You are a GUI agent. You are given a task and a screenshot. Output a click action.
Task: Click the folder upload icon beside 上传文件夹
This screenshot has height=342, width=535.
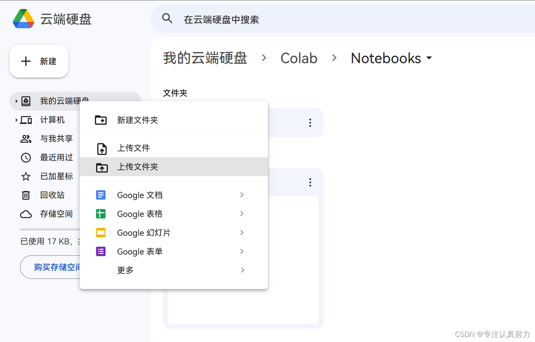click(x=102, y=167)
